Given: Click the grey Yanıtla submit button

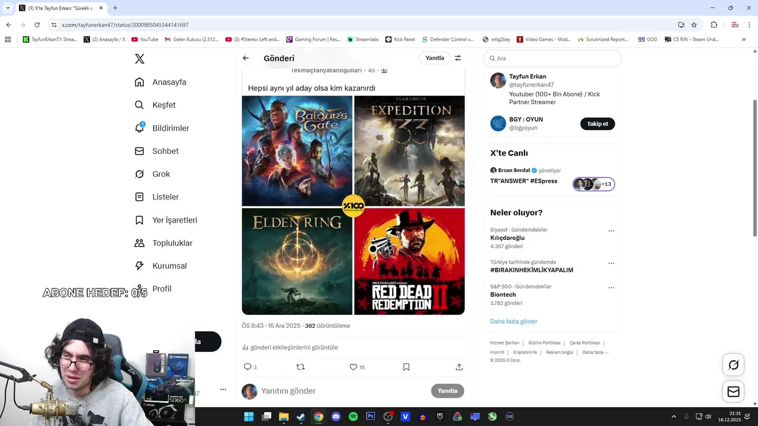Looking at the screenshot, I should coord(448,391).
